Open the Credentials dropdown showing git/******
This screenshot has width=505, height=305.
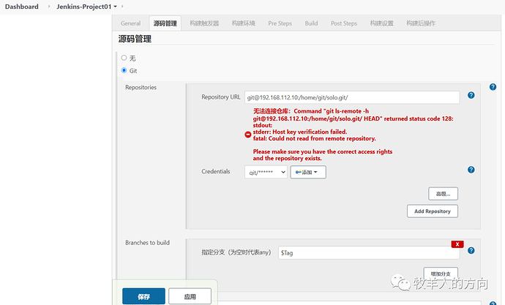266,173
